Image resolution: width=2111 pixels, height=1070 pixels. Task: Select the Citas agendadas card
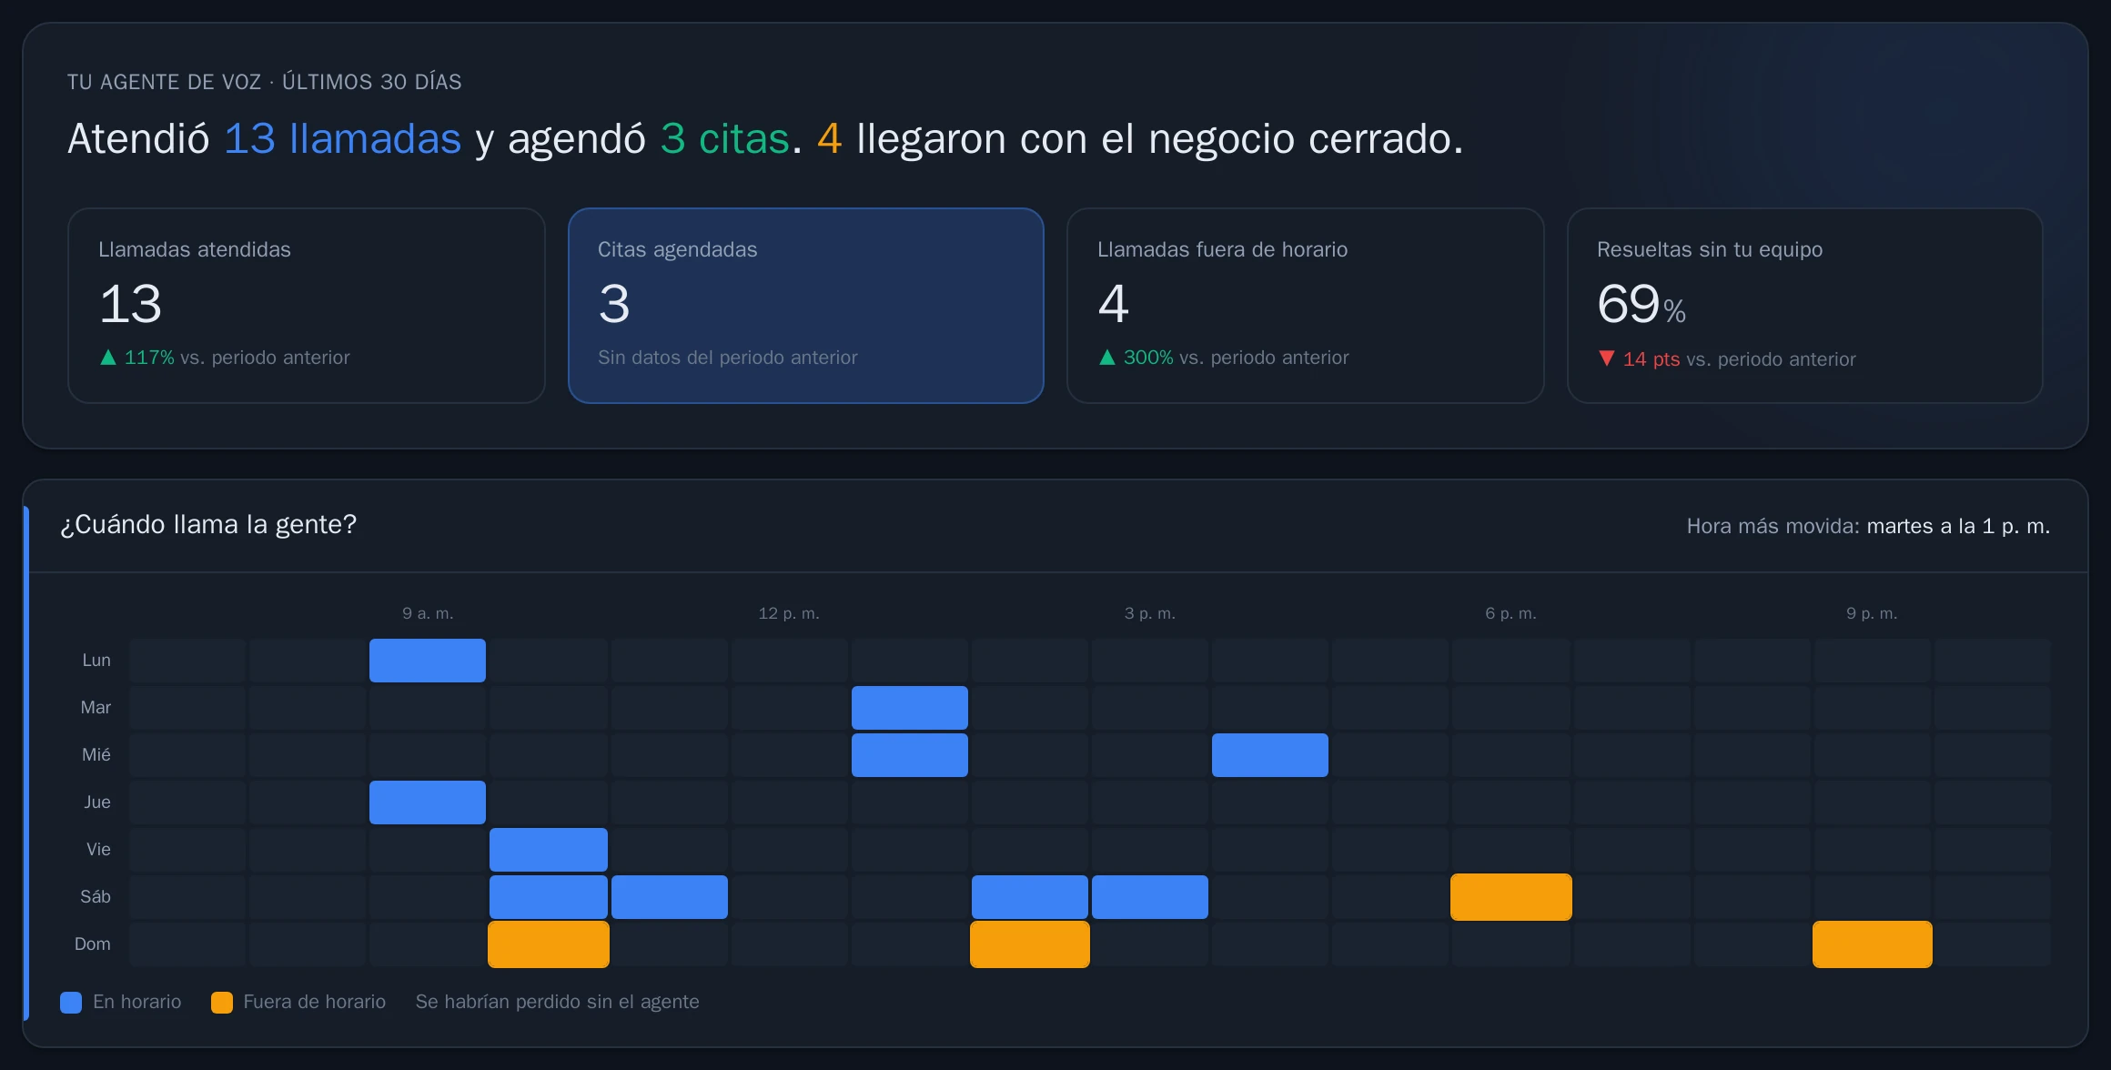pyautogui.click(x=806, y=306)
